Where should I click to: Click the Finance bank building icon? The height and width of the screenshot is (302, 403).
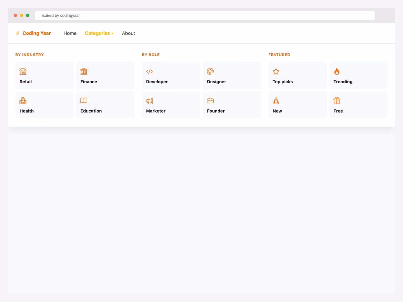coord(84,71)
